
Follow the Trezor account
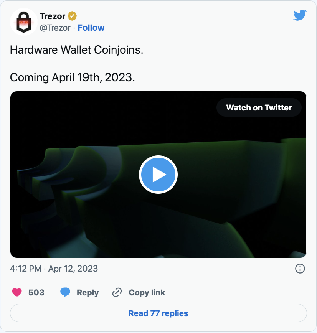point(91,28)
